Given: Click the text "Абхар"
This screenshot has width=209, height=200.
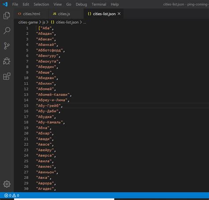Looking at the screenshot, I should [x=44, y=133].
